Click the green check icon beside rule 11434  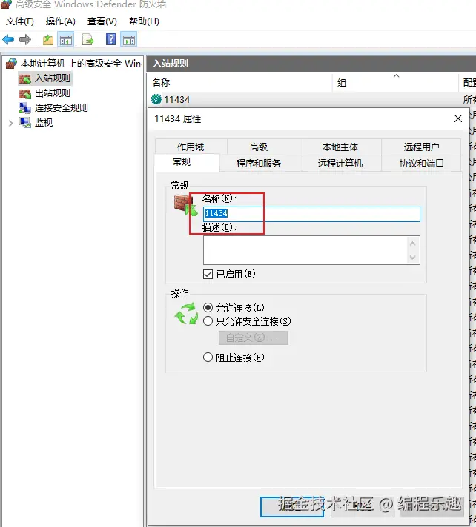tap(156, 99)
